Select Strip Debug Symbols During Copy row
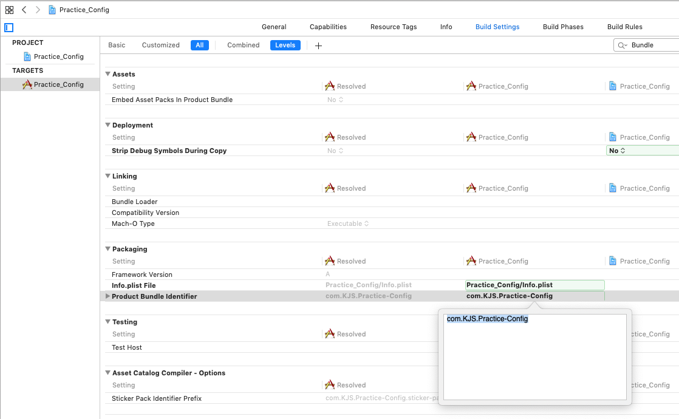 click(x=392, y=151)
